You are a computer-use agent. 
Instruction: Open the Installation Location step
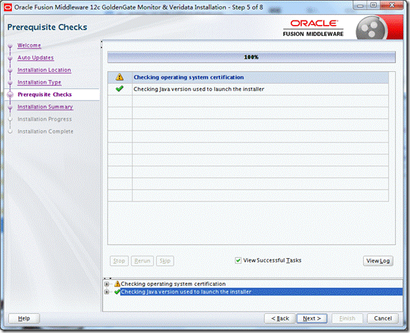tap(44, 70)
